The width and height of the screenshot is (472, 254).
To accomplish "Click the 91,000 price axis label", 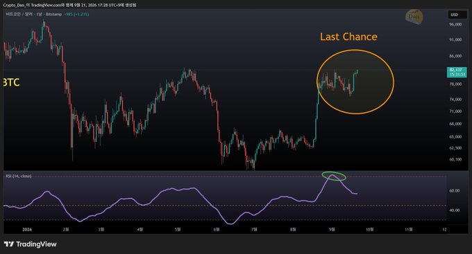I will [x=455, y=39].
